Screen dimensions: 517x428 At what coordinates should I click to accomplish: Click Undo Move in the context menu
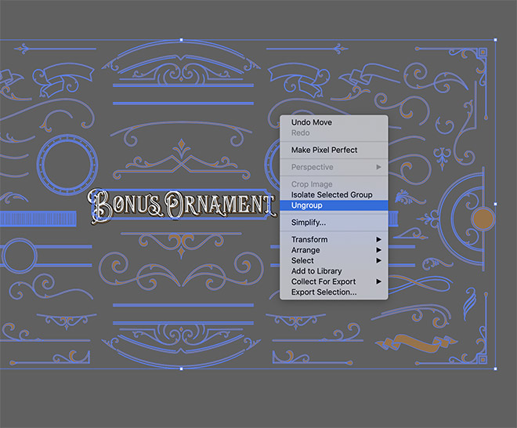311,122
